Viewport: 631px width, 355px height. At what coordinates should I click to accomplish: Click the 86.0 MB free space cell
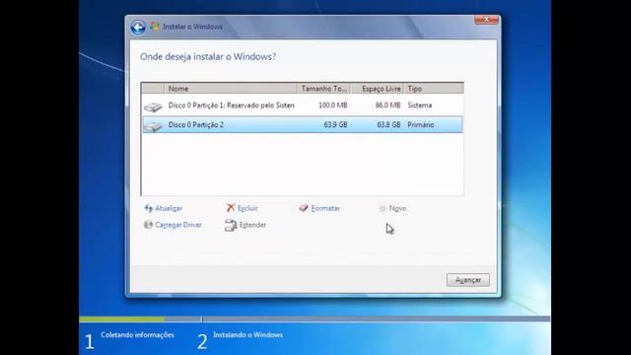(387, 106)
